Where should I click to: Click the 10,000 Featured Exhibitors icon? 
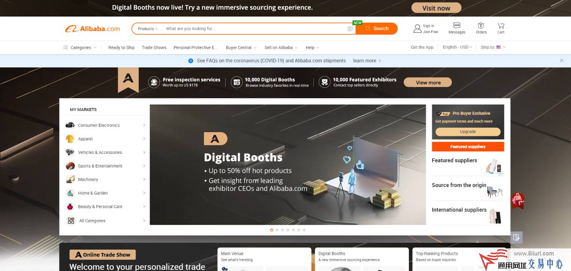click(x=324, y=82)
